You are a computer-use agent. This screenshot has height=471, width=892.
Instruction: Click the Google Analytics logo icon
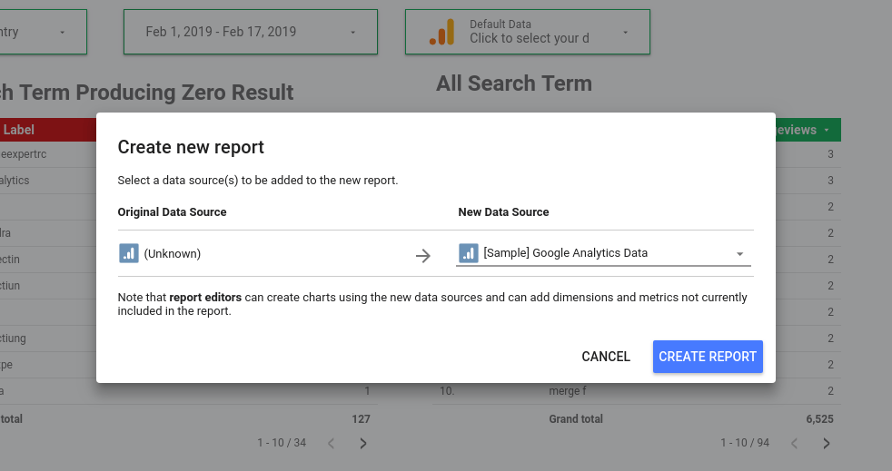[442, 32]
